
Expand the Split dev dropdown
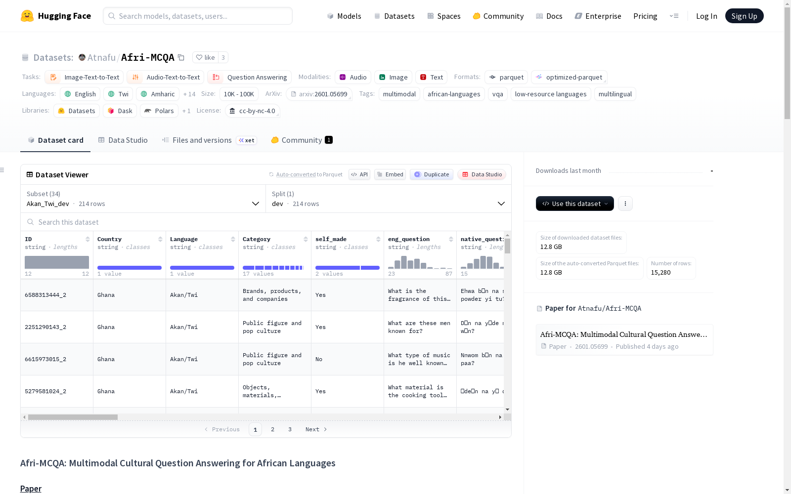click(389, 199)
